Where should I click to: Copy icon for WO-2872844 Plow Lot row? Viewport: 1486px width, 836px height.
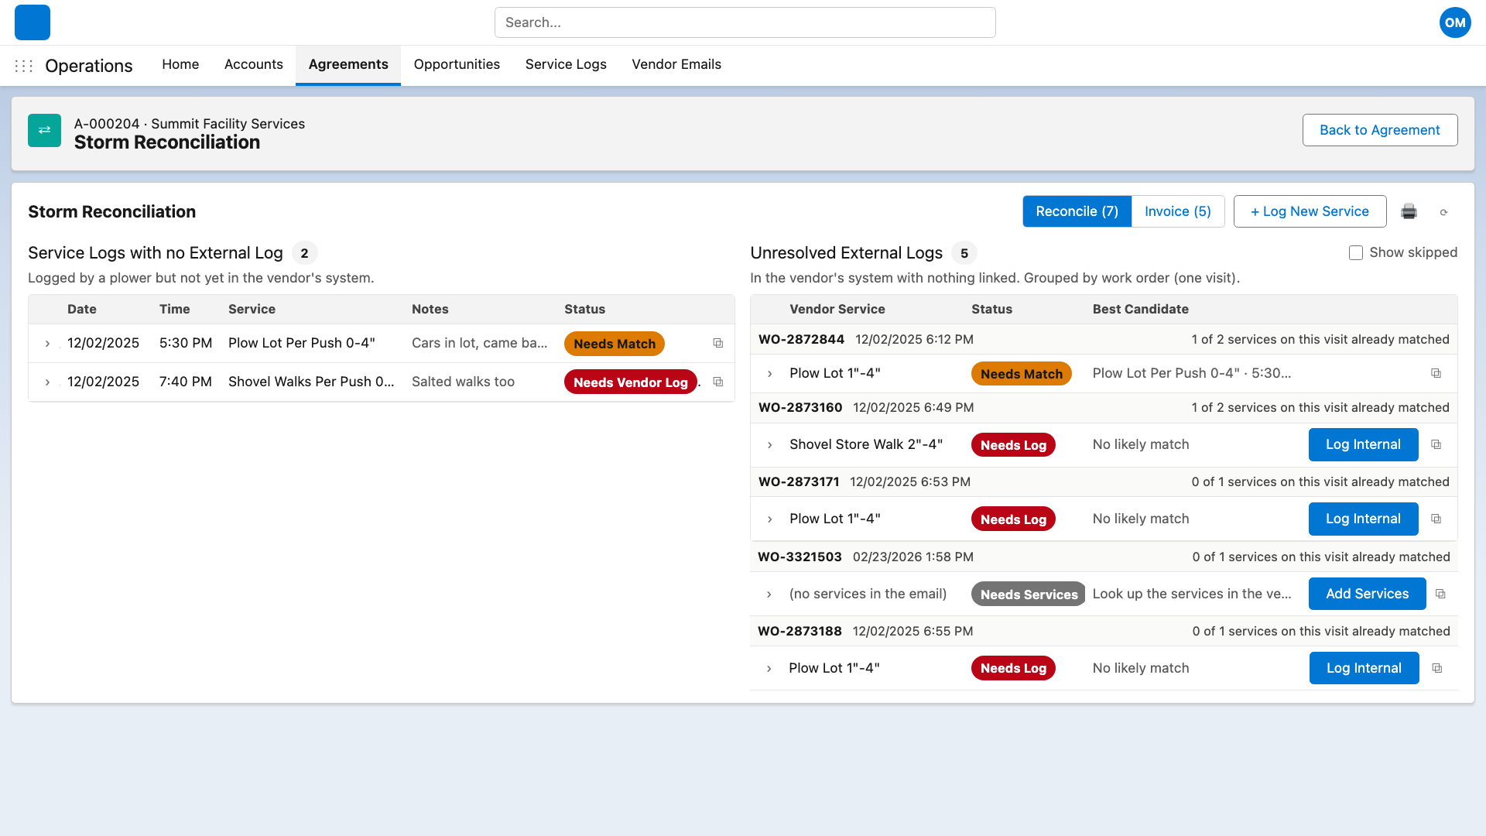tap(1436, 373)
